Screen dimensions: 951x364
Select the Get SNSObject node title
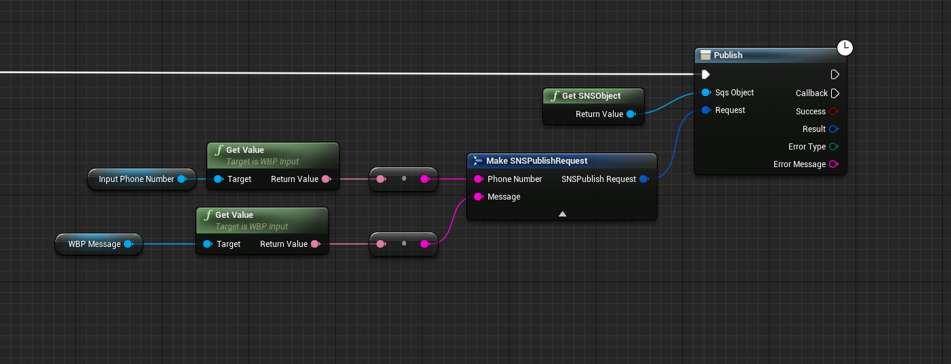click(x=591, y=96)
